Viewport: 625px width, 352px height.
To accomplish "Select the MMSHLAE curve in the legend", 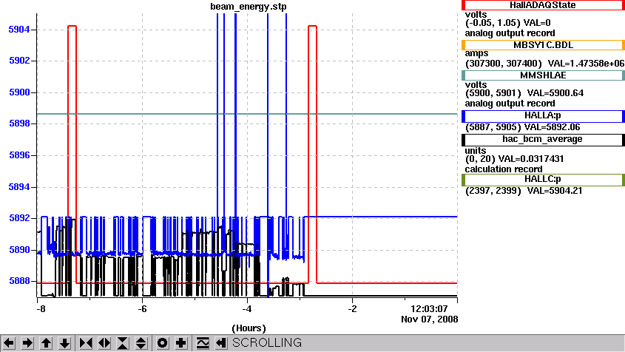I will click(543, 75).
